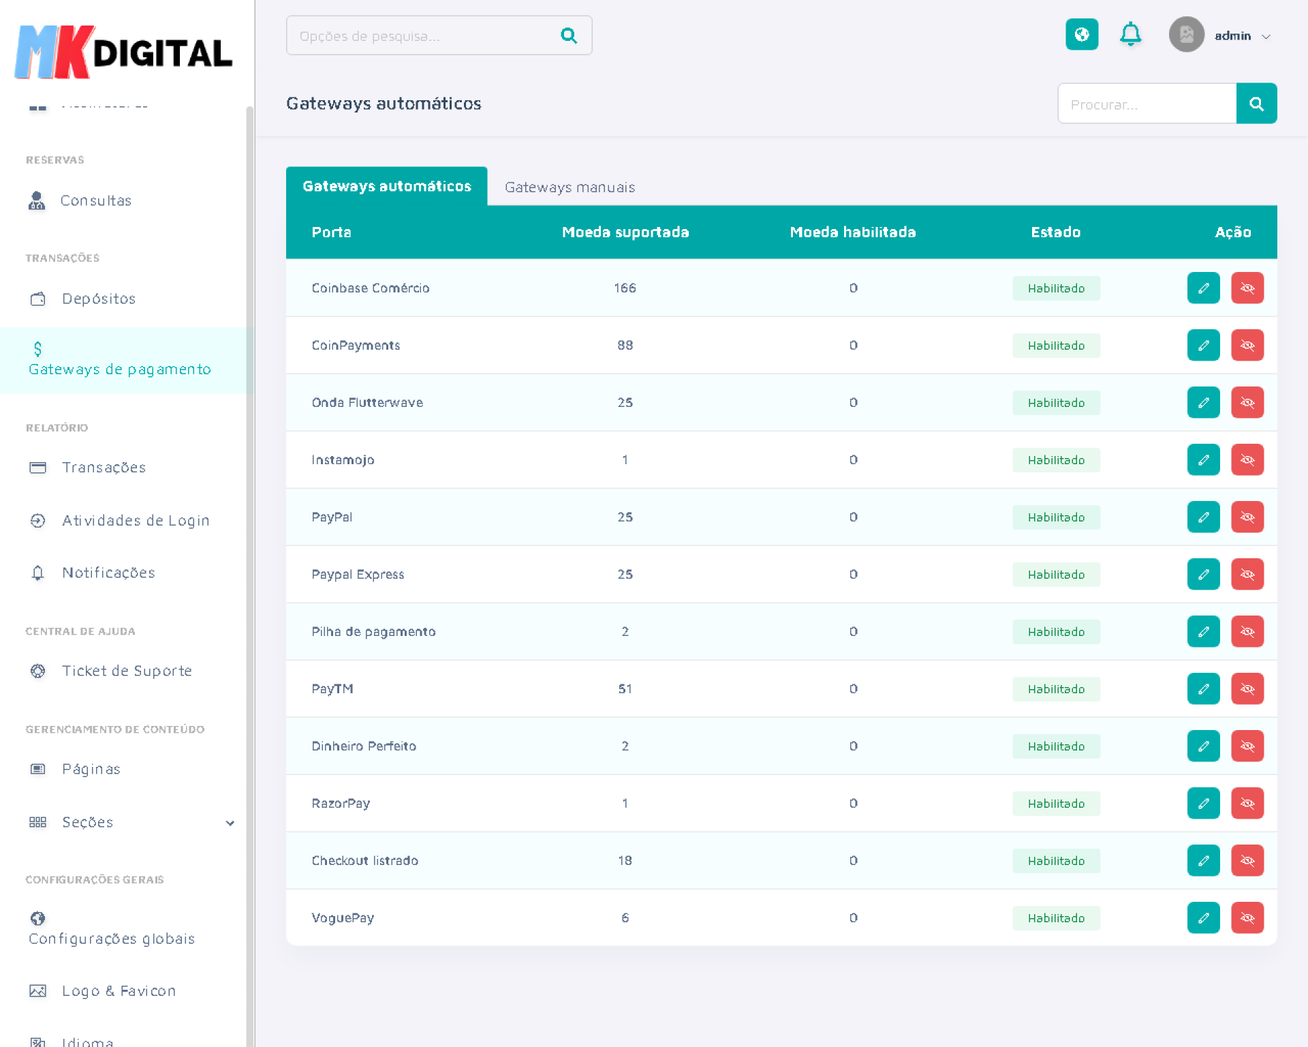This screenshot has width=1308, height=1047.
Task: Select the Gateways automáticos tab
Action: tap(386, 186)
